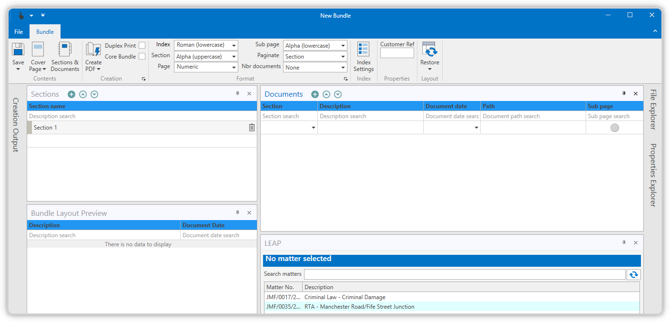Open the File Explorer side panel
670x322 pixels.
(x=653, y=109)
